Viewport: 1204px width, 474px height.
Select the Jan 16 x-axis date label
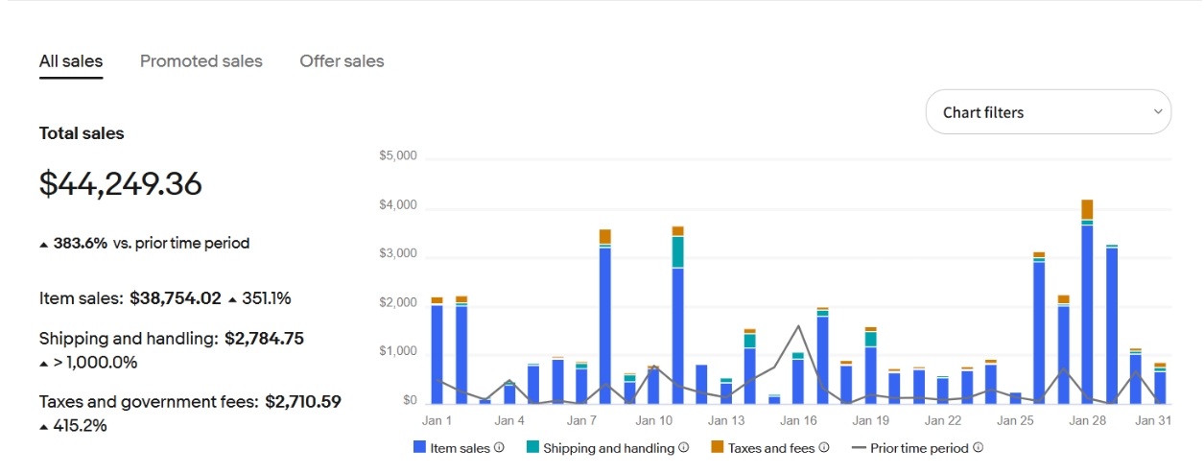pos(798,420)
